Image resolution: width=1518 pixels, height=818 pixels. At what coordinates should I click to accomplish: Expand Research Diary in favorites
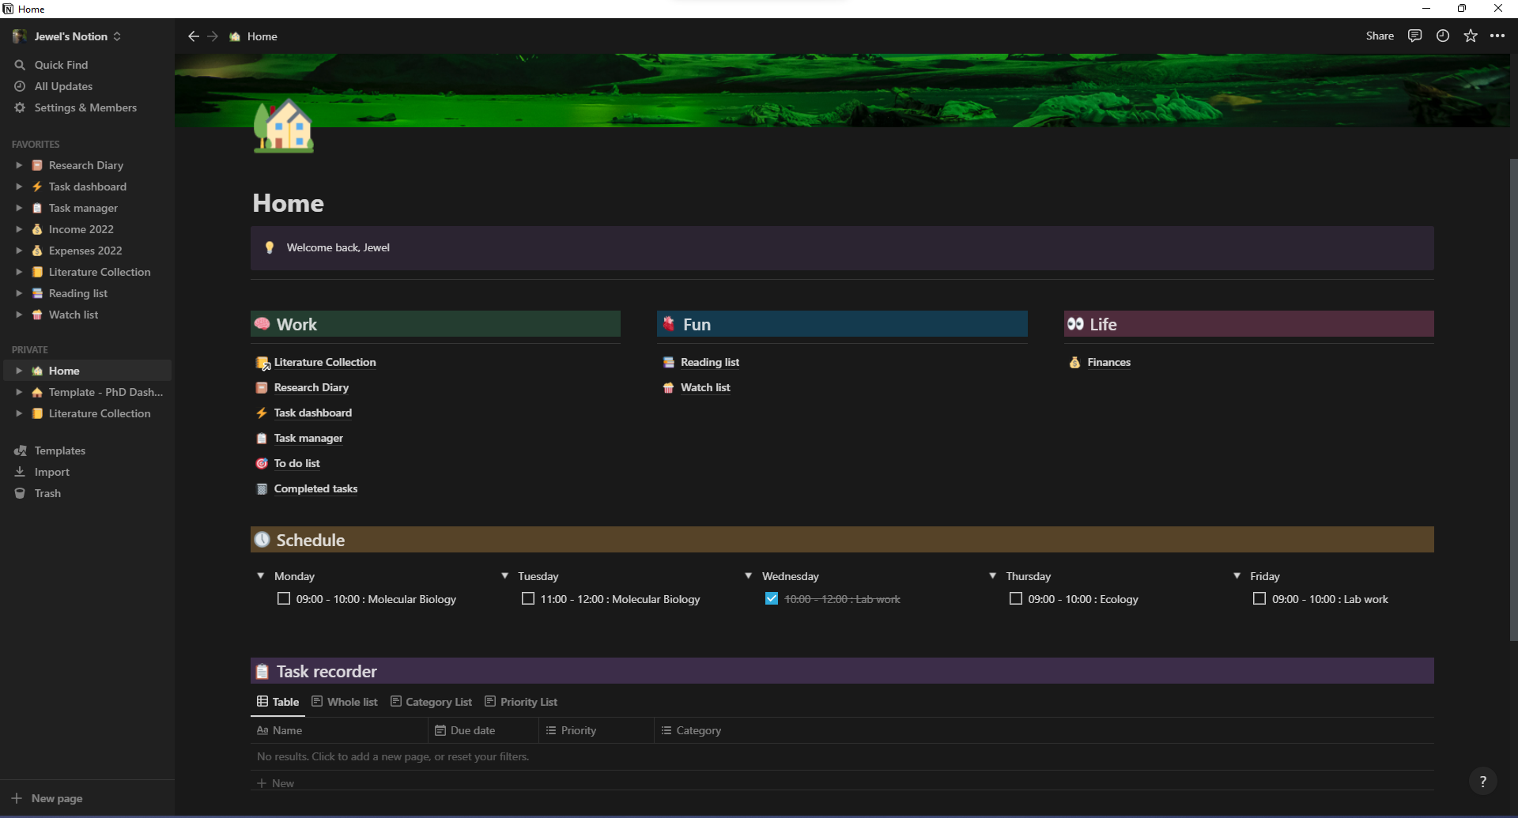[x=19, y=165]
